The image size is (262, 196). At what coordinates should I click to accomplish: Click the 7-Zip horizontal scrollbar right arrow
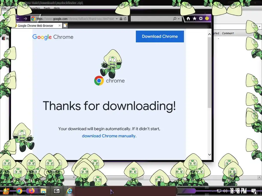259,177
